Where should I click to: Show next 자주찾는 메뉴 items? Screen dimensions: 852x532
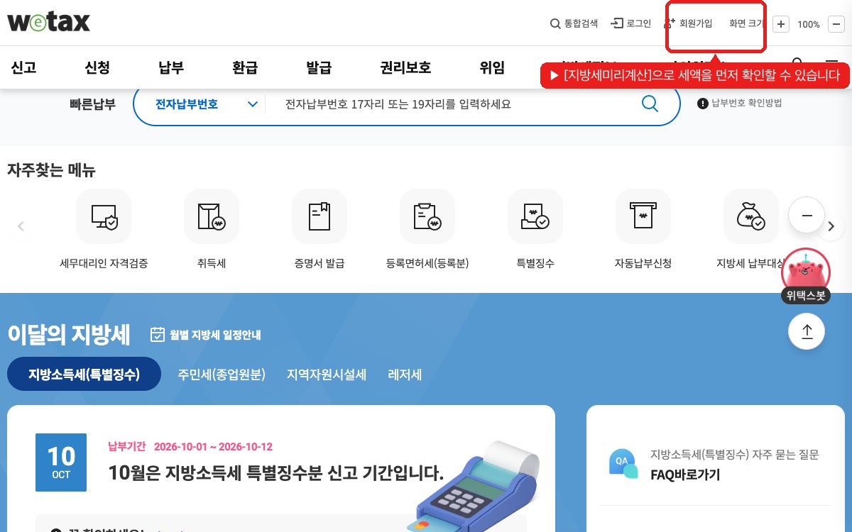click(831, 227)
